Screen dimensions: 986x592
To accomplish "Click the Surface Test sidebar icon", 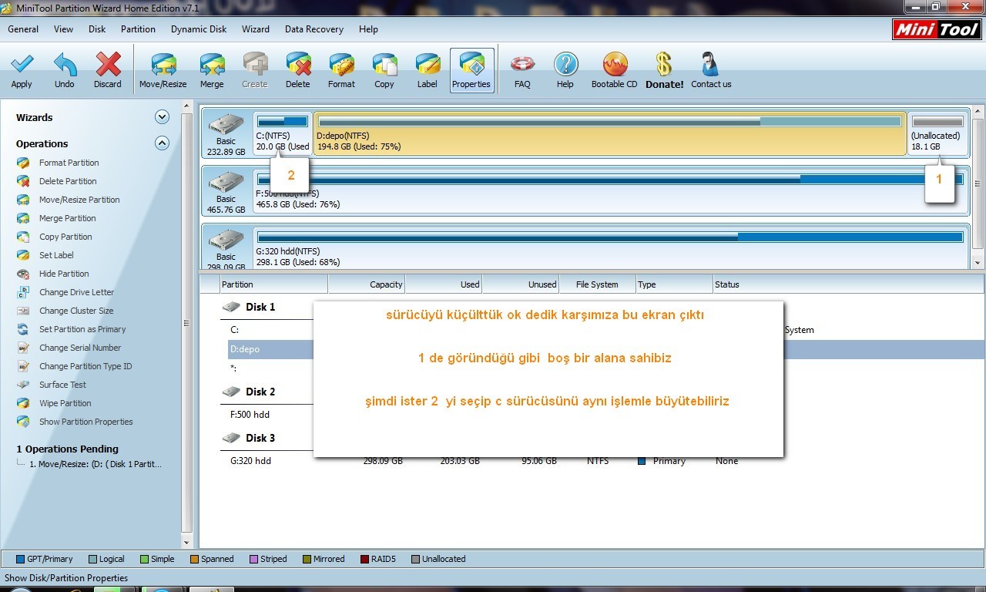I will point(24,385).
